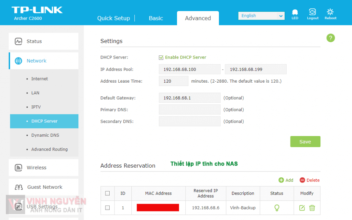Viewport: 352px width, 220px height.
Task: Toggle the lightbulb status icon for entry 1
Action: (276, 208)
